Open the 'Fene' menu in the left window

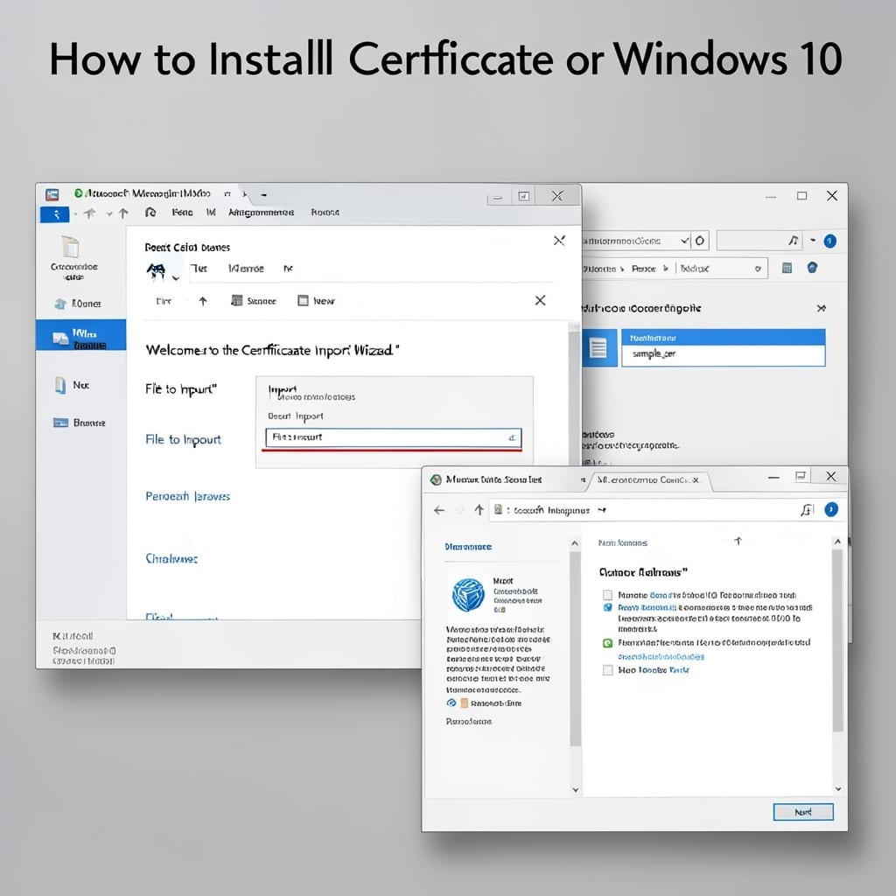pos(182,213)
